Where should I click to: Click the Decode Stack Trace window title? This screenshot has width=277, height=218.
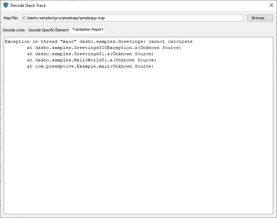28,6
